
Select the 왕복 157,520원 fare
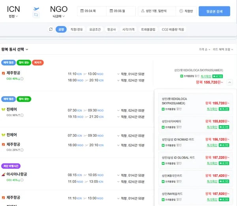pos(196,196)
